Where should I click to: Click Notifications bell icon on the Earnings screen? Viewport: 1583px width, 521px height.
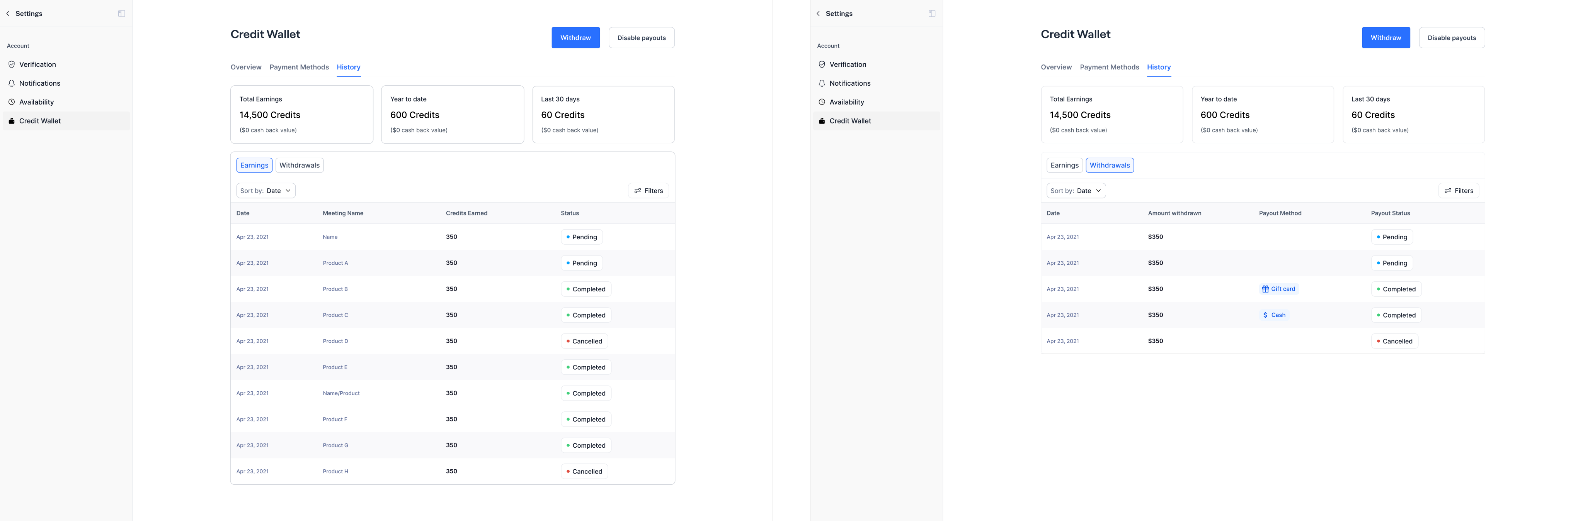(12, 83)
